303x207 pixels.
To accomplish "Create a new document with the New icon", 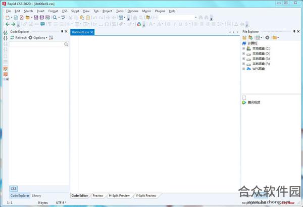I will click(x=8, y=18).
